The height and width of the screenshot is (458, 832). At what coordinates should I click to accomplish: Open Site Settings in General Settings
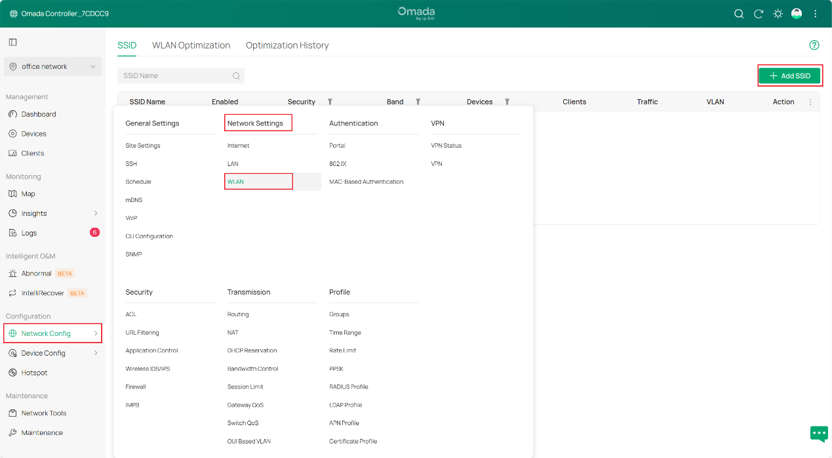(143, 146)
